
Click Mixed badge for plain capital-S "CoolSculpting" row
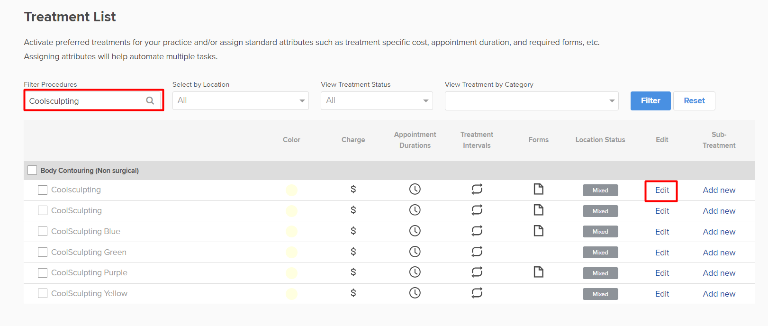click(600, 211)
